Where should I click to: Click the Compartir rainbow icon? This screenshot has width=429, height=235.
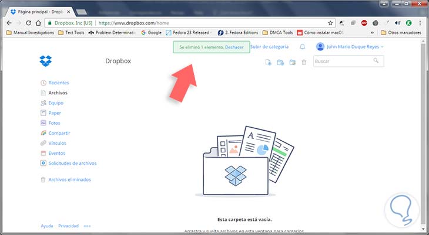[43, 133]
